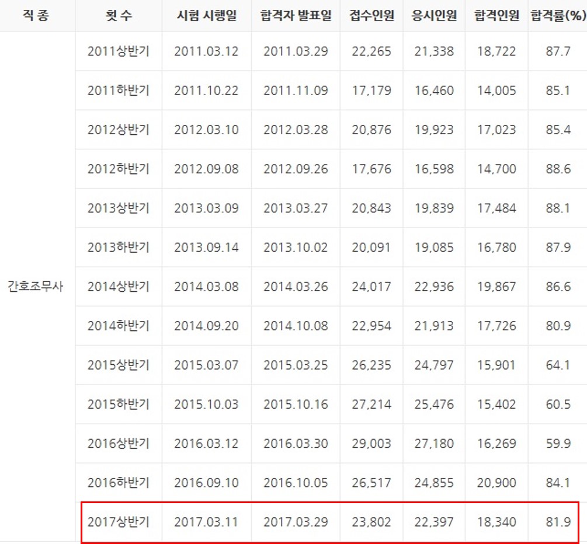The width and height of the screenshot is (587, 544).
Task: Select the pass rate value 59.9
Action: (x=558, y=444)
